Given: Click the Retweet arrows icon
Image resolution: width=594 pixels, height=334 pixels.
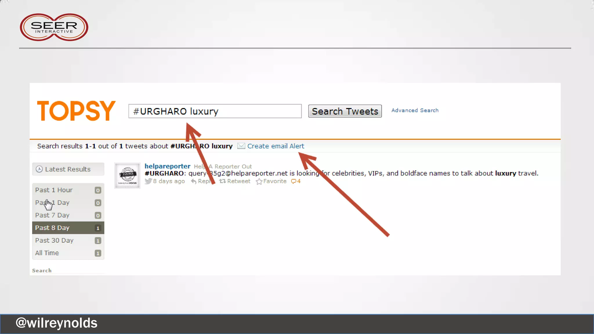Looking at the screenshot, I should (x=222, y=181).
